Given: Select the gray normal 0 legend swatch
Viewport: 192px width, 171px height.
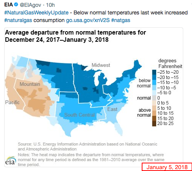Looking at the screenshot, I should 154,98.
